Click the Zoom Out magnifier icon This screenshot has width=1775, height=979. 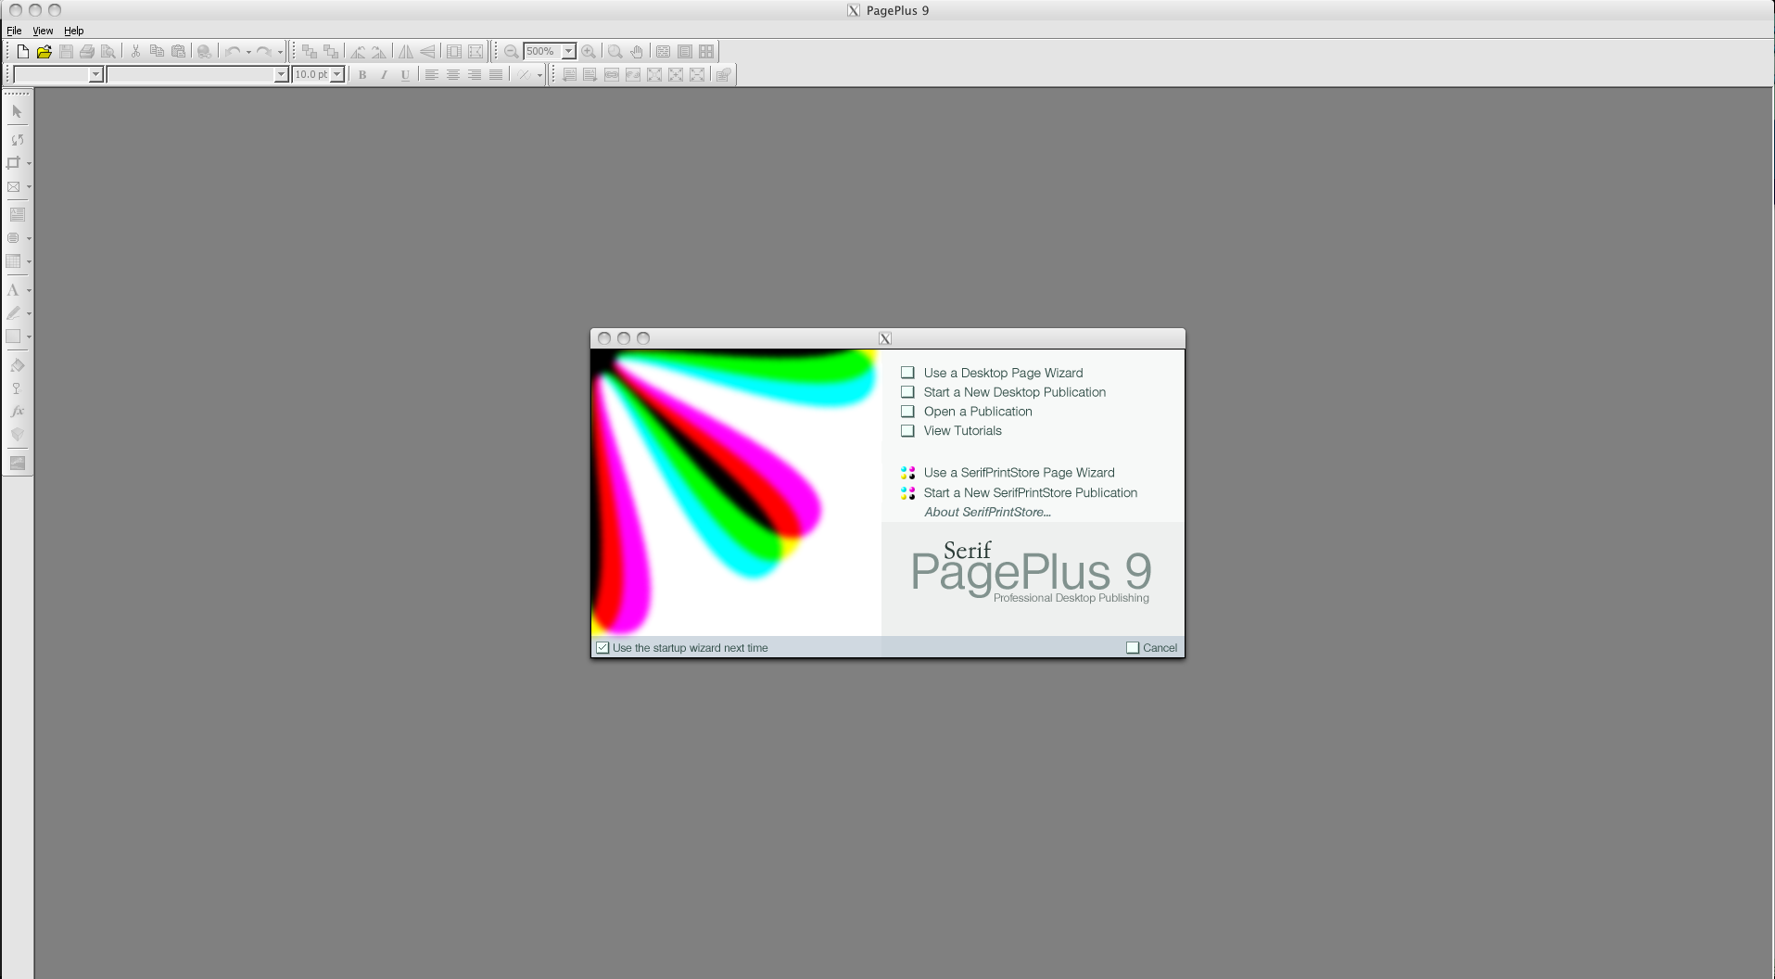(x=511, y=52)
